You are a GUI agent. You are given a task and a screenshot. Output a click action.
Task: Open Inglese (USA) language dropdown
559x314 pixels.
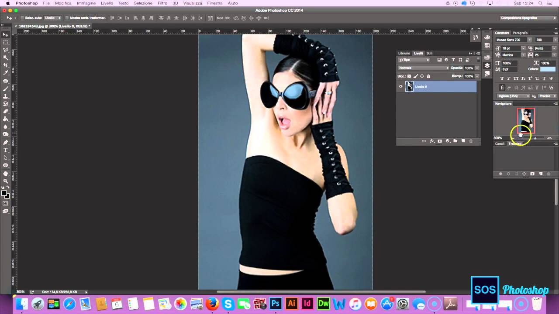[x=513, y=96]
